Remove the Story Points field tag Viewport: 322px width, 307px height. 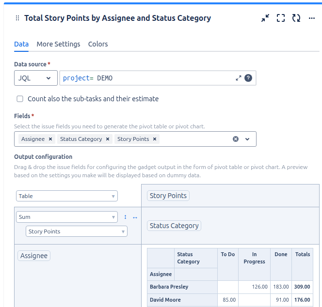pyautogui.click(x=155, y=139)
